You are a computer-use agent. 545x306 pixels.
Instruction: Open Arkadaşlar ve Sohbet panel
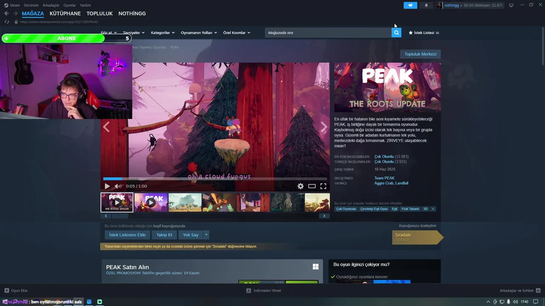[519, 291]
